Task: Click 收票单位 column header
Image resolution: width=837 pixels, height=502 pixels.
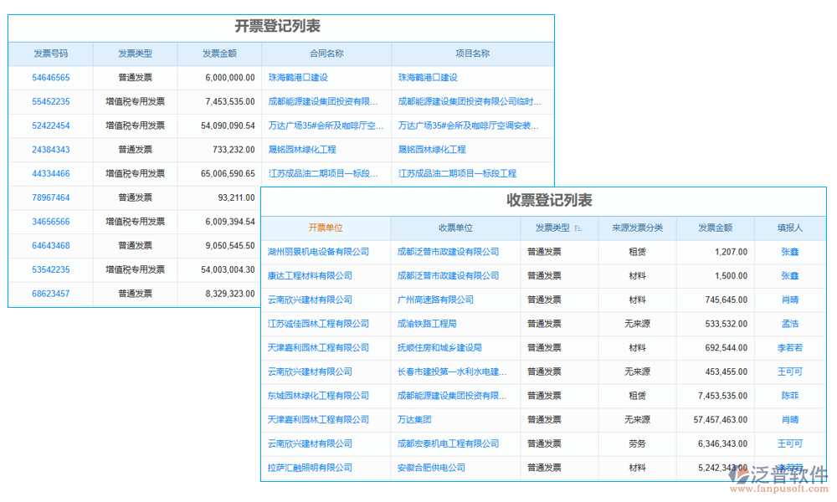Action: click(455, 228)
